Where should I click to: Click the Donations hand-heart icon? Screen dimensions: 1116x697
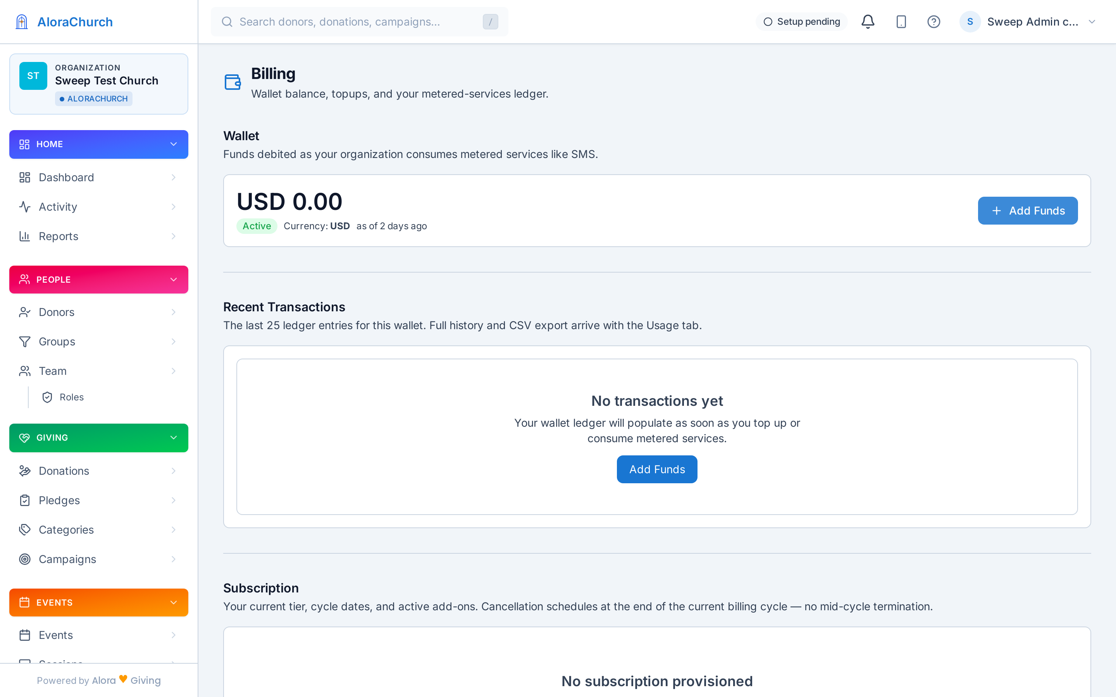pyautogui.click(x=25, y=471)
